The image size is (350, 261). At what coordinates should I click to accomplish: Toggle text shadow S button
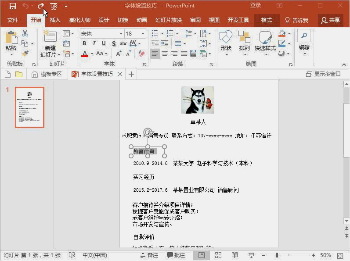114,43
